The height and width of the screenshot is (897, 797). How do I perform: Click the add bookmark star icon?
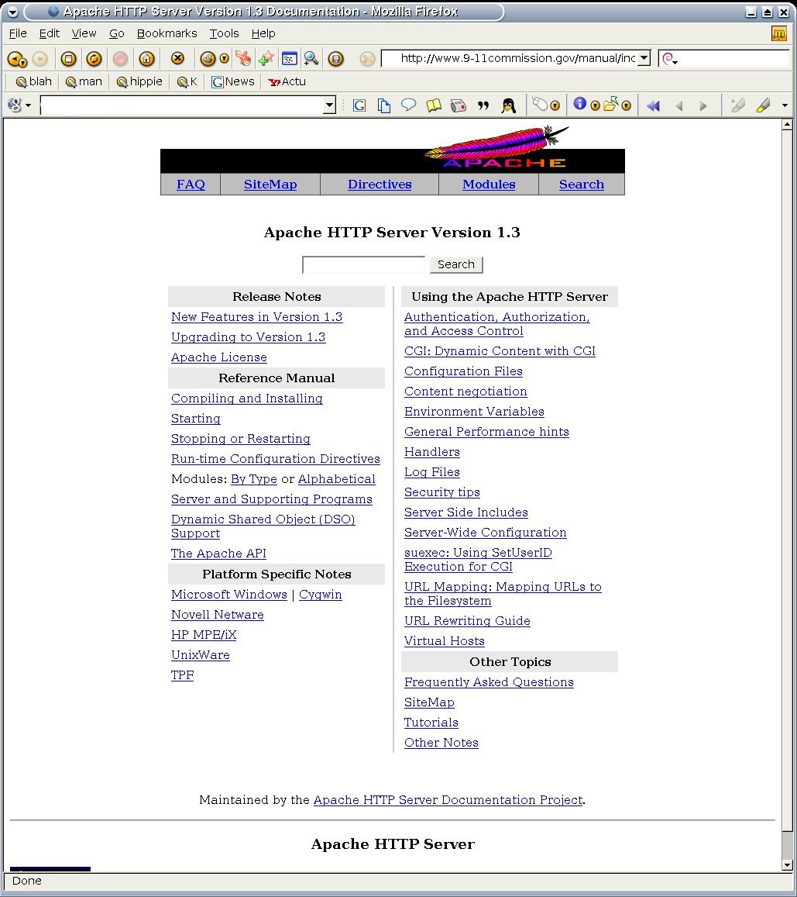(266, 58)
